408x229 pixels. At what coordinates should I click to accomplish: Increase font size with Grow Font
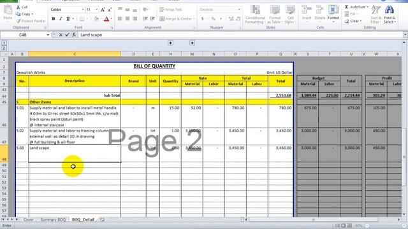[103, 10]
